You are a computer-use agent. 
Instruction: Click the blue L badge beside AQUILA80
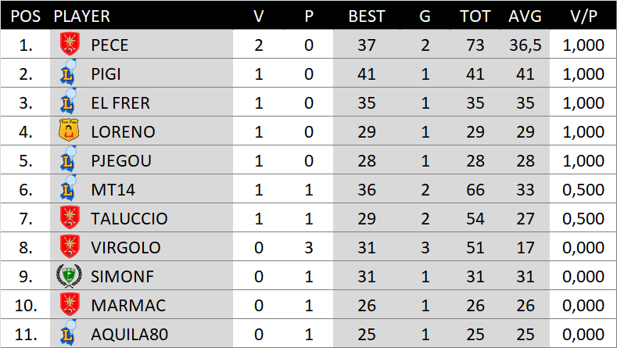coord(70,334)
